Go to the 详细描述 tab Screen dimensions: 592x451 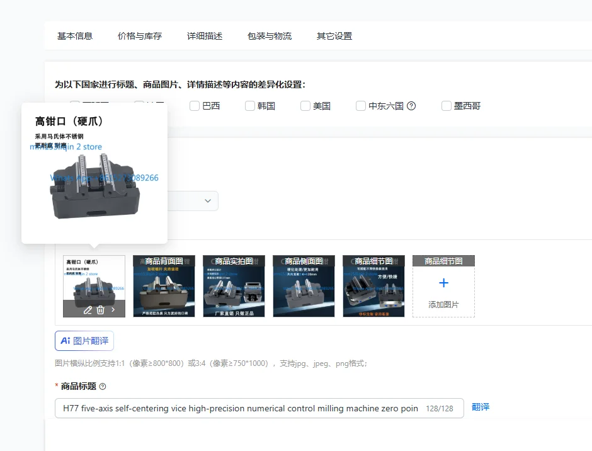click(x=205, y=36)
